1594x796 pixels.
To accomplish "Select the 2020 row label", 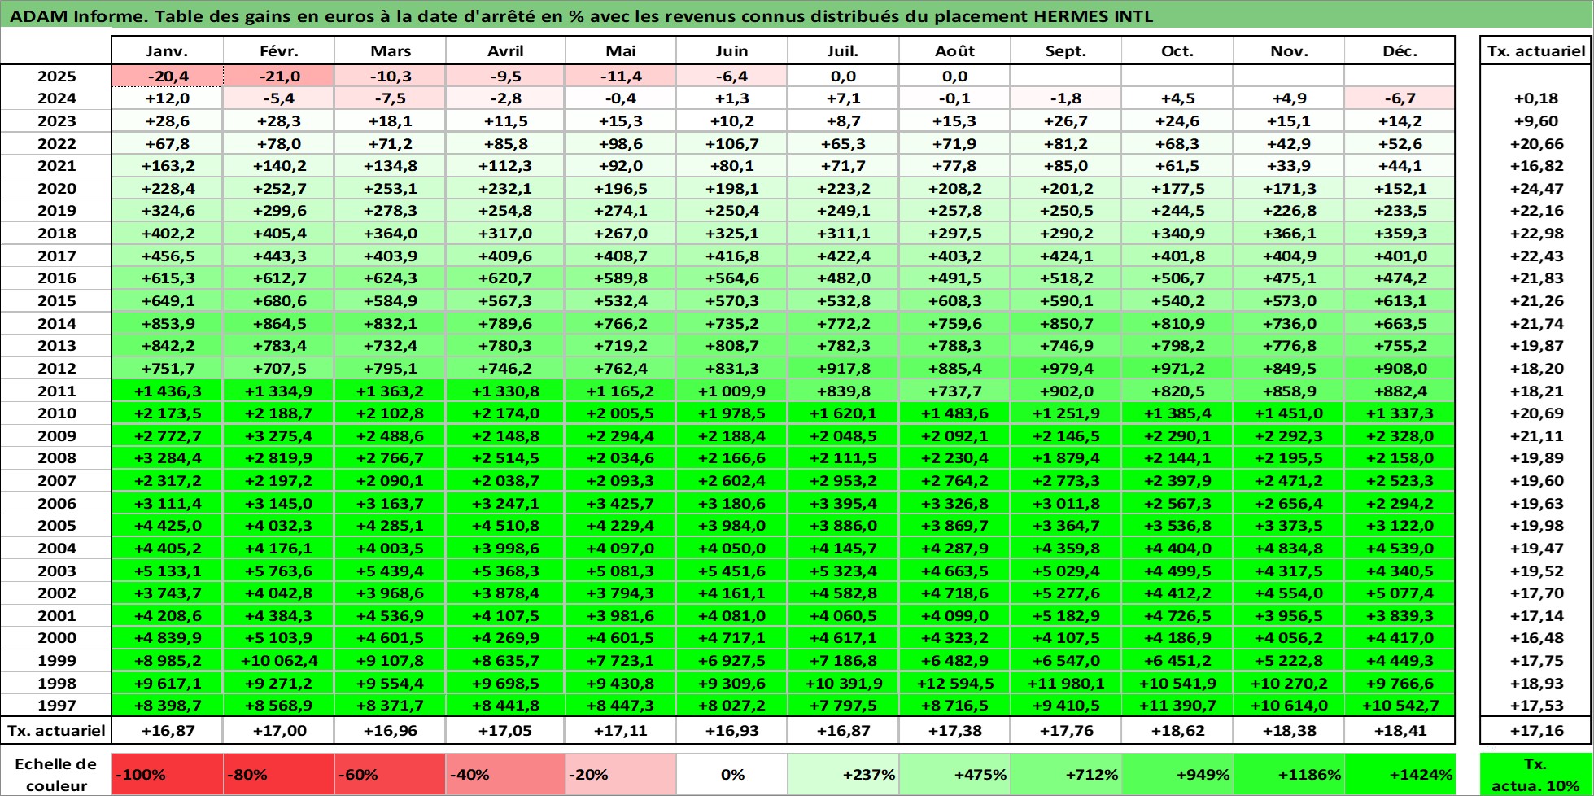I will (x=56, y=188).
